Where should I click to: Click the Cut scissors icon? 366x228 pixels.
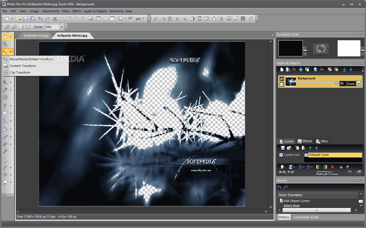tap(55, 19)
